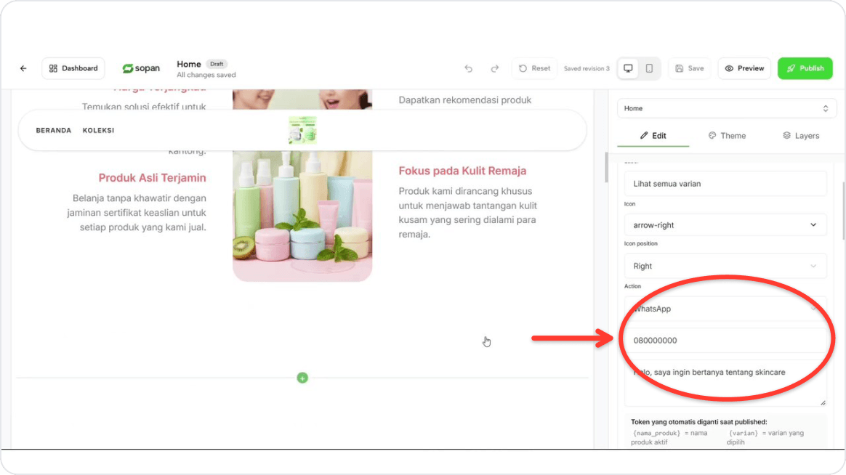The height and width of the screenshot is (475, 846).
Task: Click the 'Dapatkan rekomendasi produk' text
Action: click(x=465, y=100)
